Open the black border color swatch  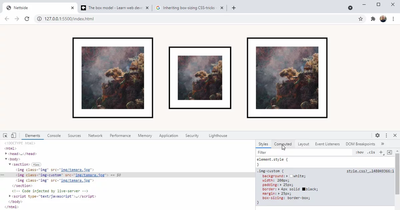[304, 189]
